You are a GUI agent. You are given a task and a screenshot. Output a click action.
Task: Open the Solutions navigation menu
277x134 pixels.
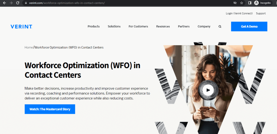[x=114, y=27]
